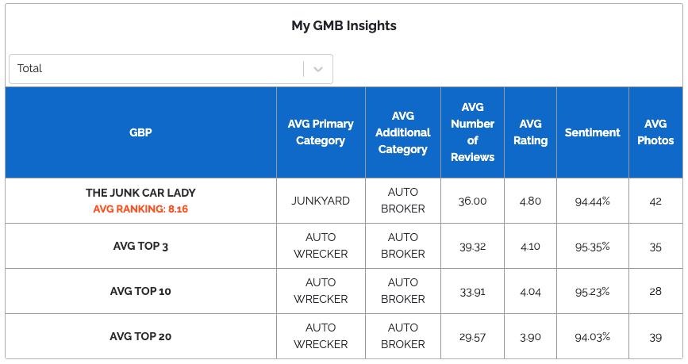The width and height of the screenshot is (688, 364).
Task: Click the 4.80 rating value cell
Action: [x=530, y=201]
